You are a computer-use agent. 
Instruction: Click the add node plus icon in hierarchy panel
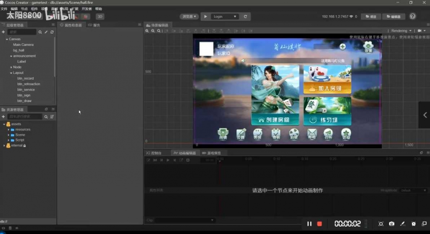coord(3,32)
